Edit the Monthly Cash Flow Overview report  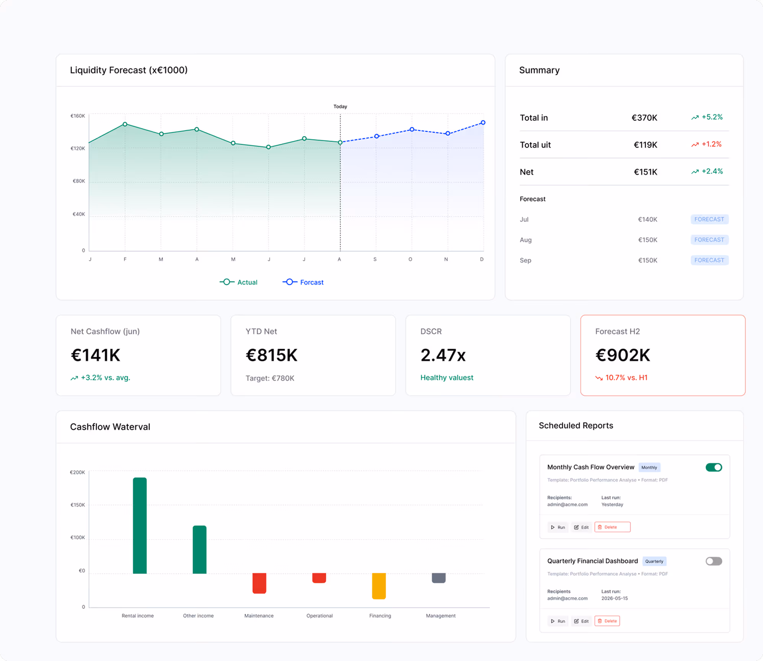pos(581,527)
